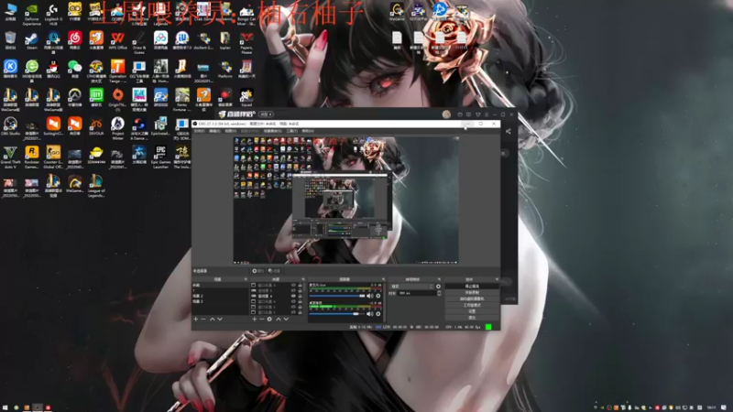Mute the desktop audio speaker icon

point(370,314)
